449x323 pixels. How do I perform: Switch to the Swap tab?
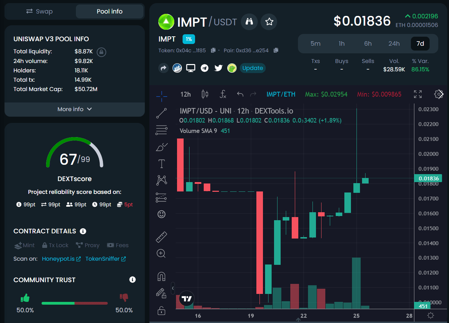(x=39, y=11)
